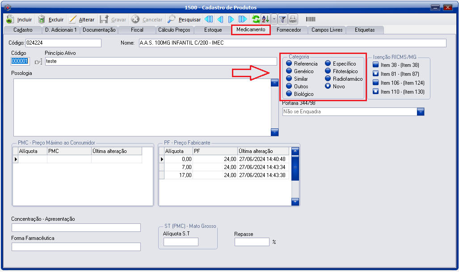Select the Fitoterápico category option
The height and width of the screenshot is (272, 459).
tap(328, 71)
